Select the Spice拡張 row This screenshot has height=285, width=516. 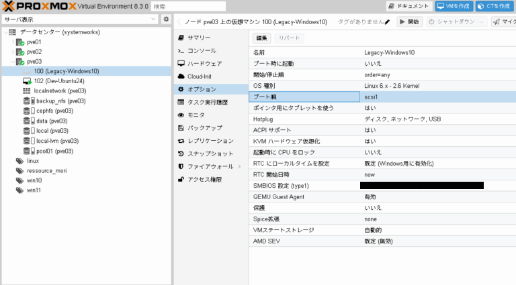(x=382, y=219)
